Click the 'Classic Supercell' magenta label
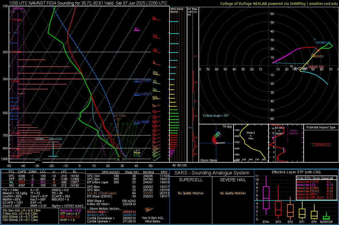Screen dimensions: 339x225 [293, 132]
